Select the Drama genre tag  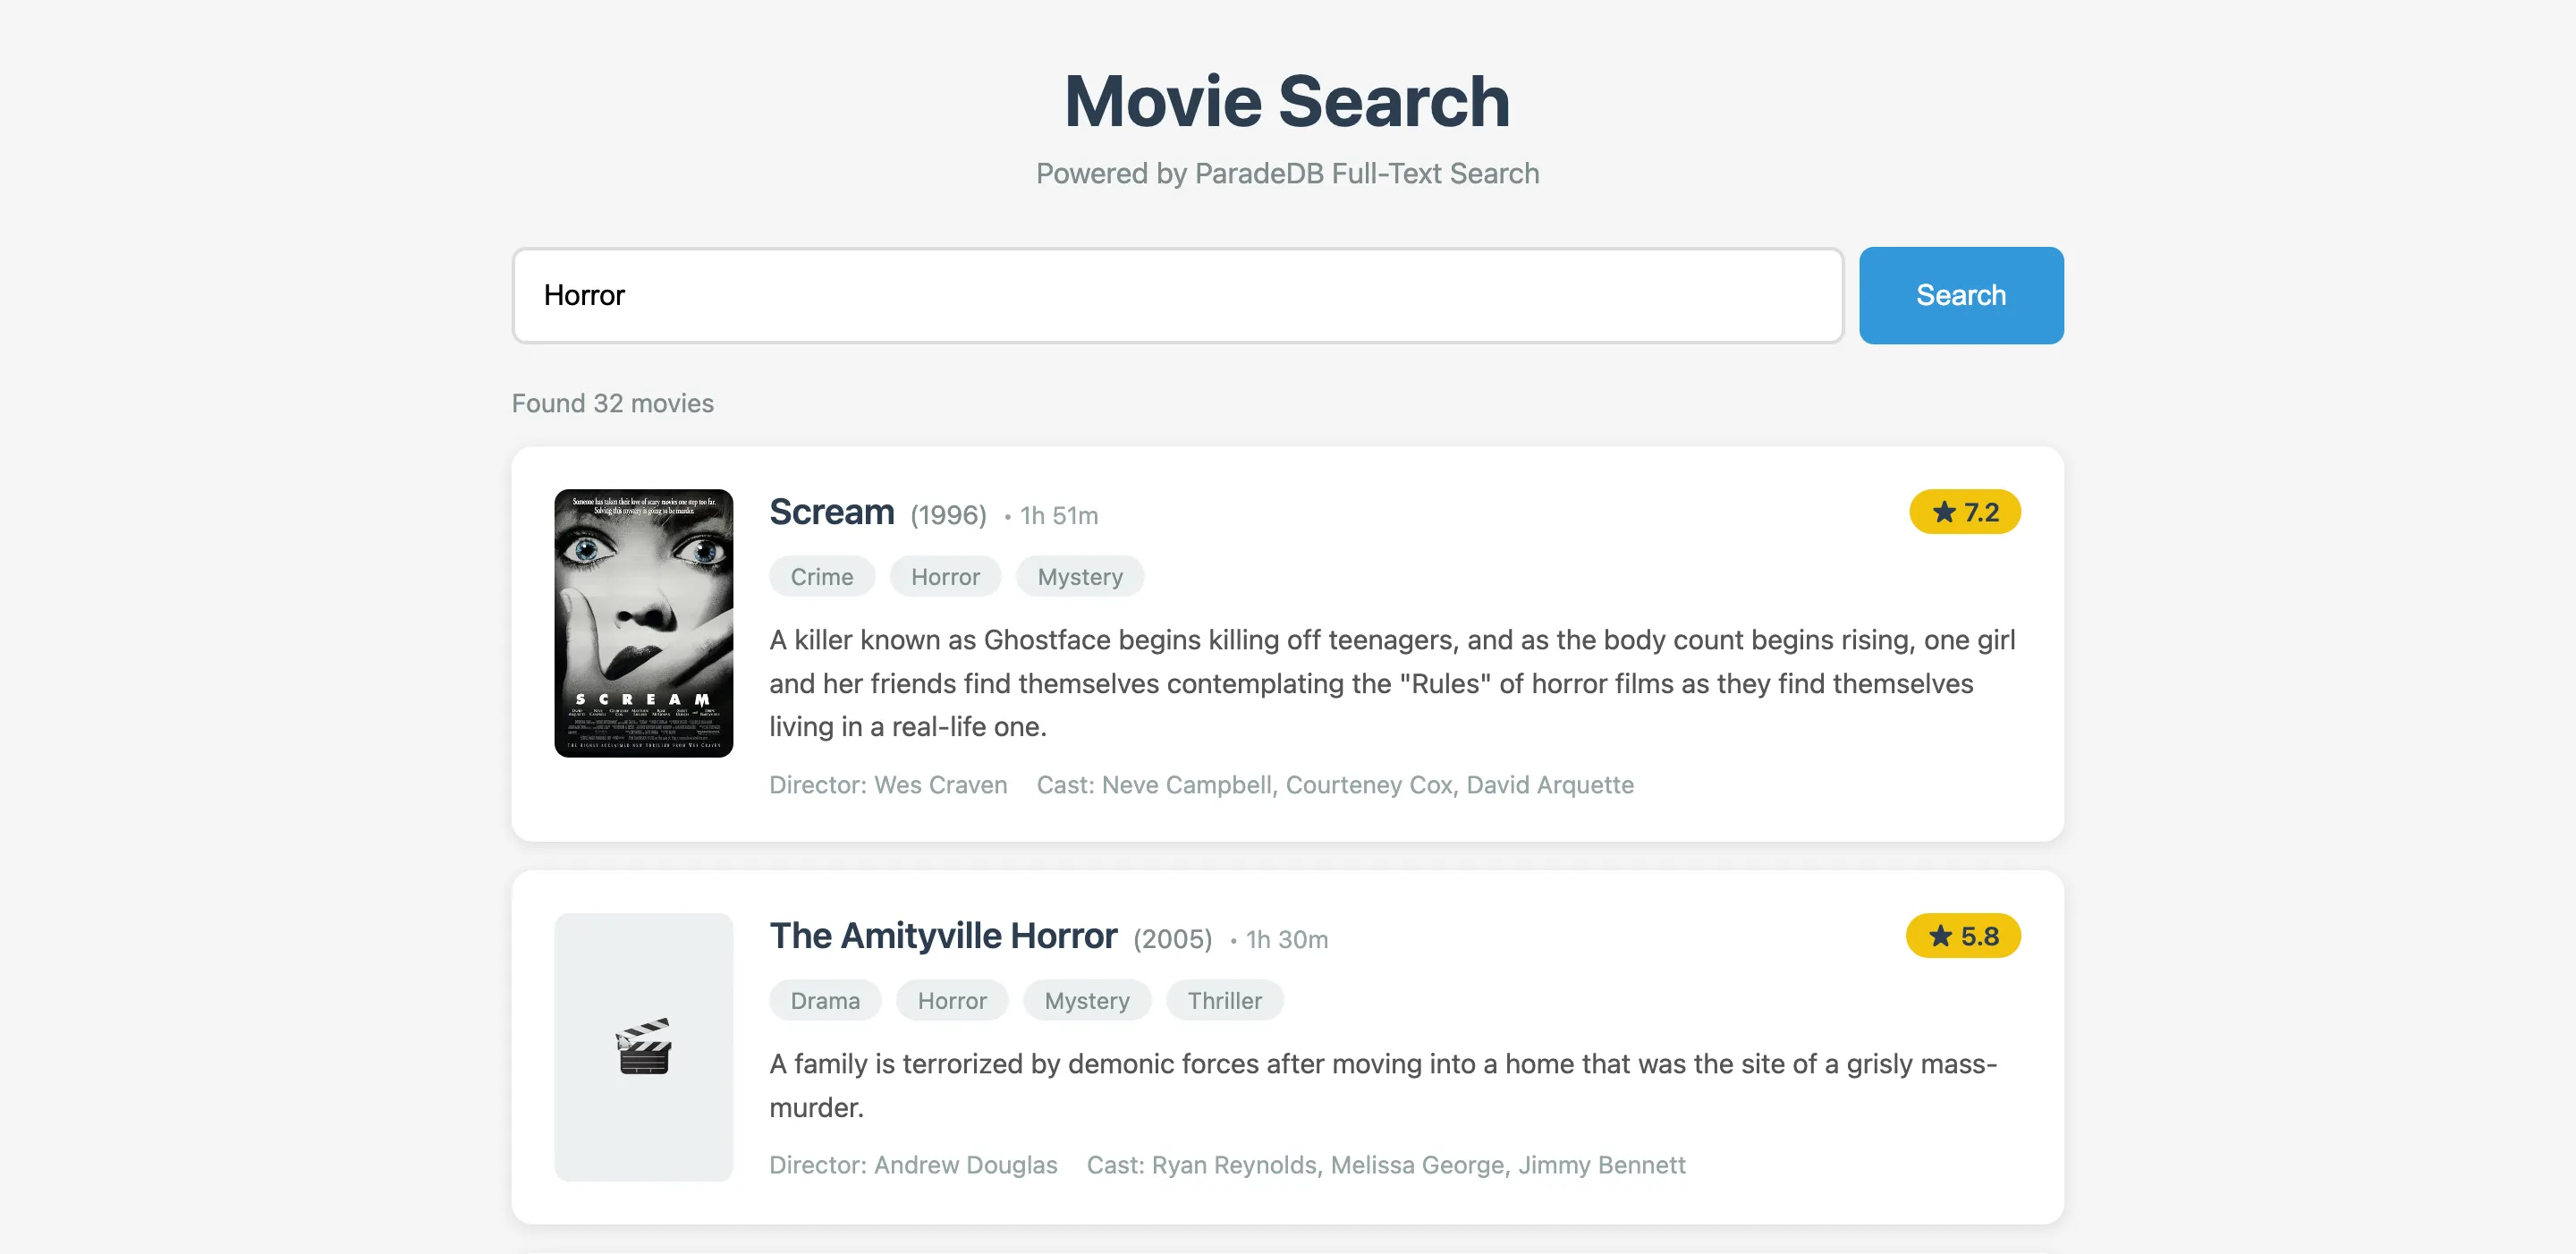click(824, 1000)
